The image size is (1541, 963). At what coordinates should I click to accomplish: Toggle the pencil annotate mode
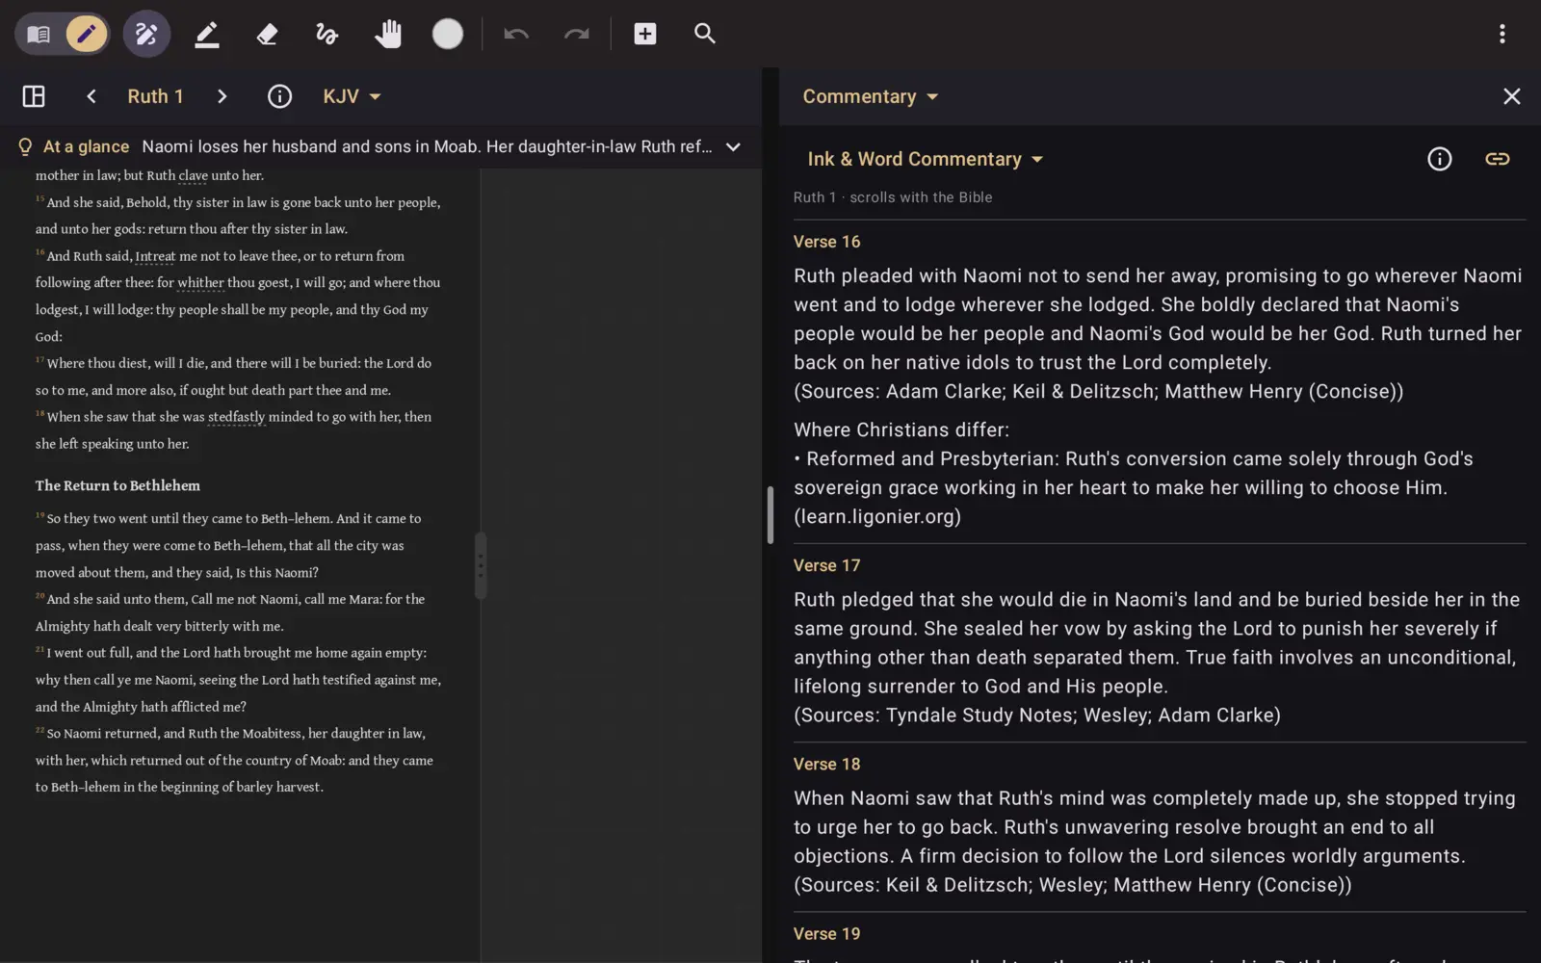[x=87, y=35]
